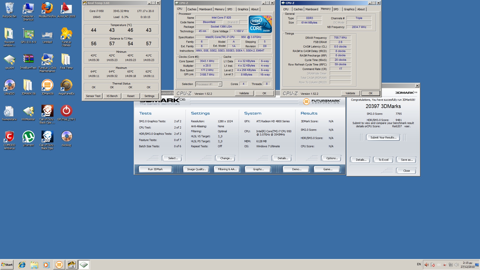Launch COMODO Antivirus desktop icon
Viewport: 480px width, 270px height.
click(x=9, y=140)
